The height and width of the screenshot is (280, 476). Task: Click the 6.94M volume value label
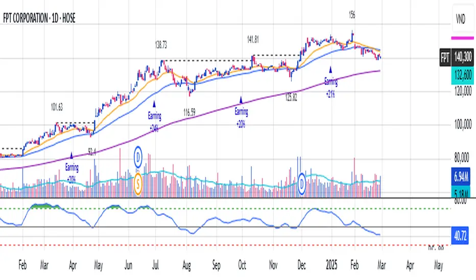click(461, 177)
